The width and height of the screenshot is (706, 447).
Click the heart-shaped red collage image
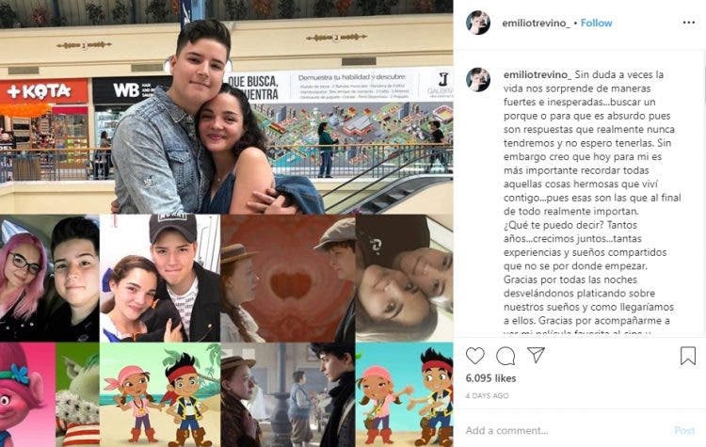(288, 279)
